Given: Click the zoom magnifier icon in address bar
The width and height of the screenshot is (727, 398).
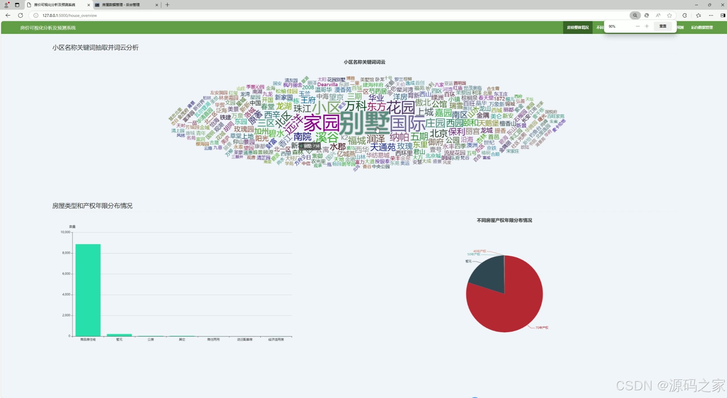Looking at the screenshot, I should (x=635, y=15).
